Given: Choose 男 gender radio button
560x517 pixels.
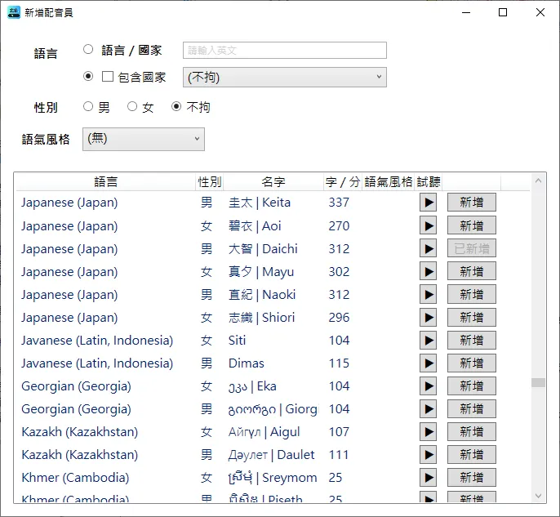Looking at the screenshot, I should click(88, 106).
